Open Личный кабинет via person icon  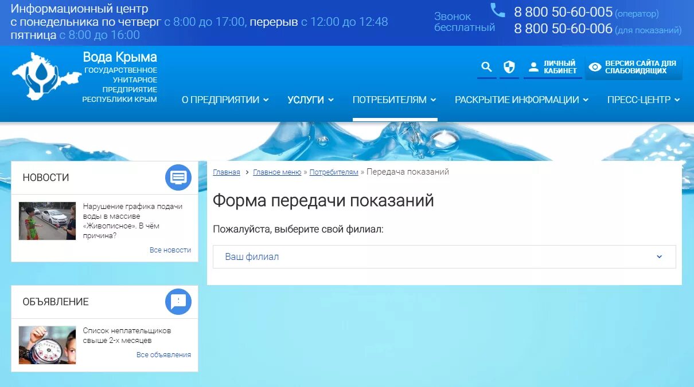(x=535, y=66)
